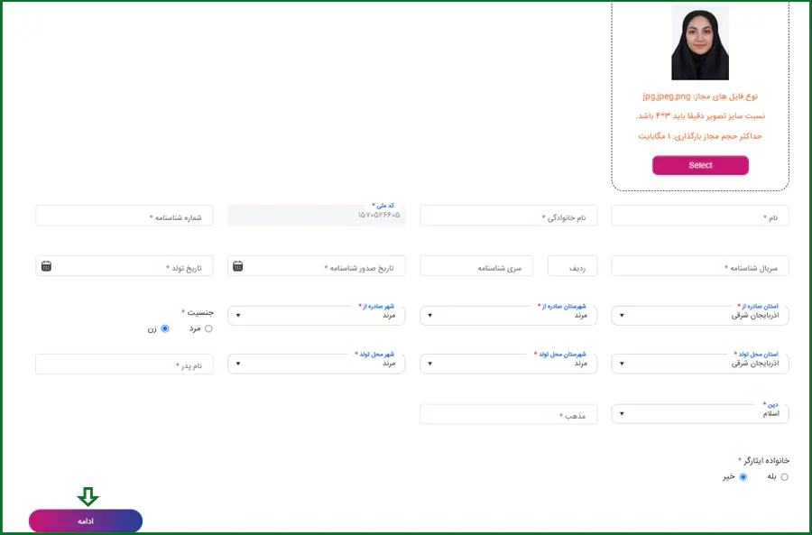Open the شهر صادره از dropdown
812x535 pixels.
(316, 316)
